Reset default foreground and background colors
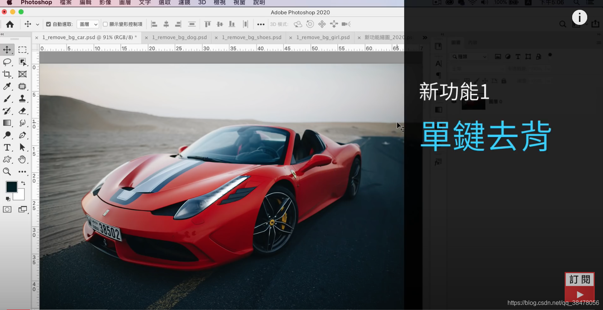The image size is (603, 310). click(8, 199)
